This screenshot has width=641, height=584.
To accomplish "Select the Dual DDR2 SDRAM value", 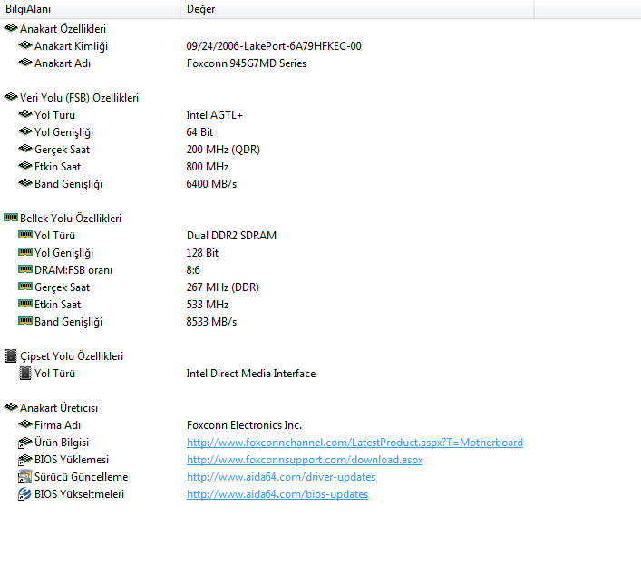I will point(231,236).
